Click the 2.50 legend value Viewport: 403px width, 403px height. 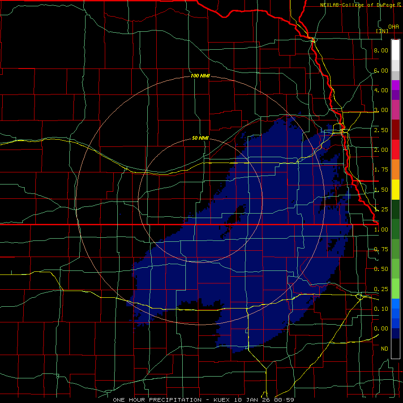[381, 130]
